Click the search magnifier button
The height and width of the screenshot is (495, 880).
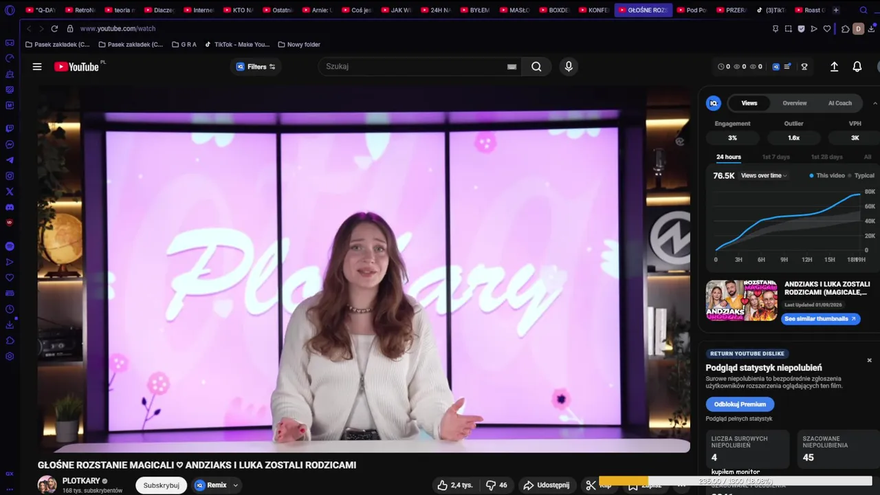click(x=536, y=67)
